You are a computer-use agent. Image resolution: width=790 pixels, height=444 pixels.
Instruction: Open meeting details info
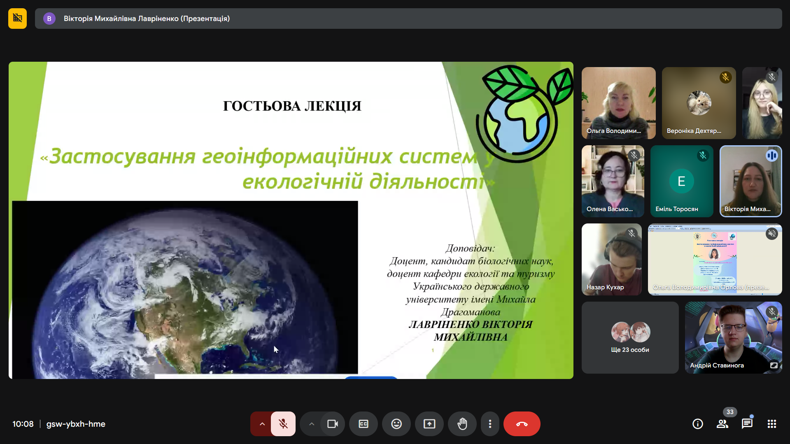[698, 424]
